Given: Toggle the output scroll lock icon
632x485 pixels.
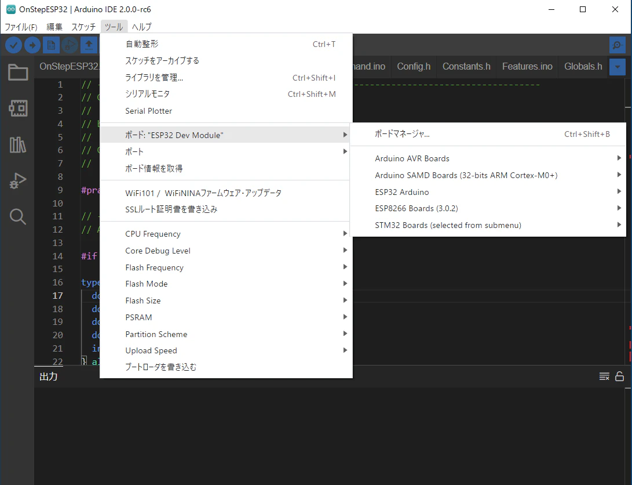Looking at the screenshot, I should tap(619, 377).
